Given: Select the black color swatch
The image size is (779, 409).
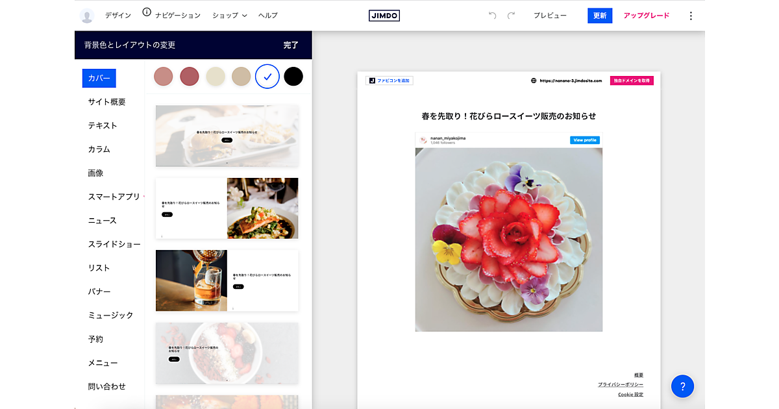Looking at the screenshot, I should coord(293,76).
